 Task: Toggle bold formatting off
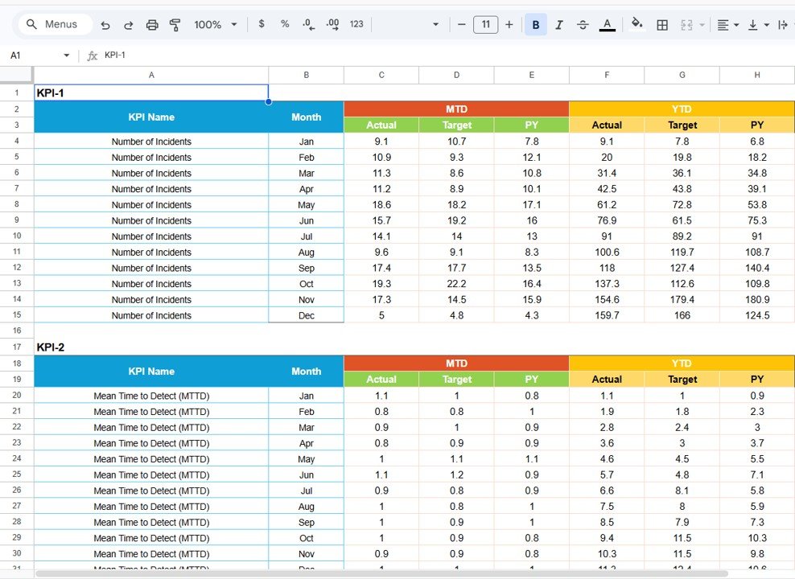[535, 24]
